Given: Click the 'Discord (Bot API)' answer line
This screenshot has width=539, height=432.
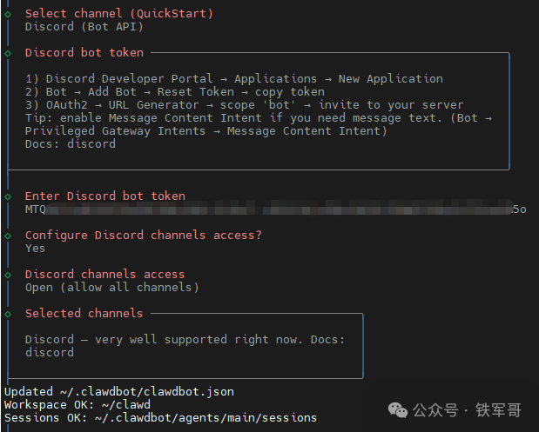Looking at the screenshot, I should click(84, 27).
